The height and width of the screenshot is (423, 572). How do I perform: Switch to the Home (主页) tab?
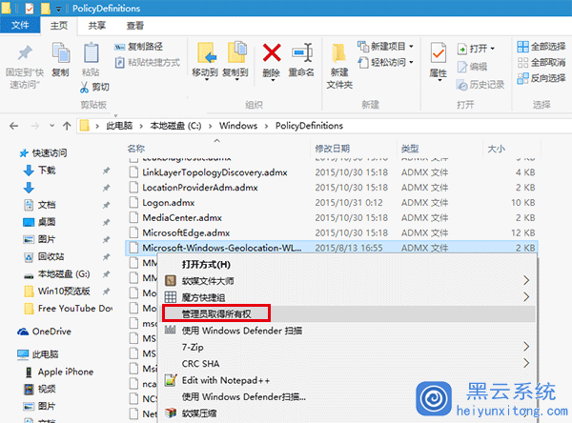[59, 26]
